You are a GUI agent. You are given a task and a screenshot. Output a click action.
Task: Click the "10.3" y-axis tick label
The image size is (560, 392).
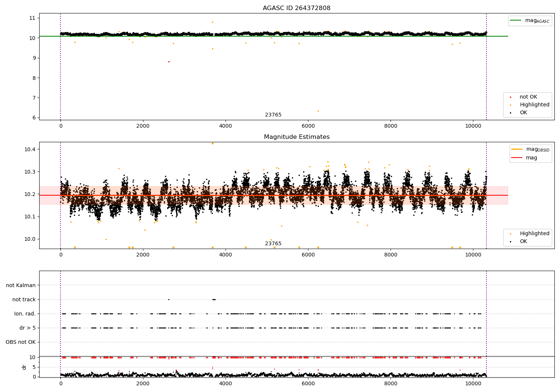[30, 172]
